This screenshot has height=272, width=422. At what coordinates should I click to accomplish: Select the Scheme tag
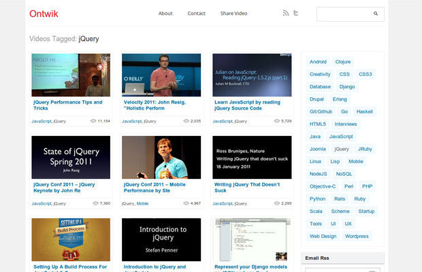[x=340, y=211]
